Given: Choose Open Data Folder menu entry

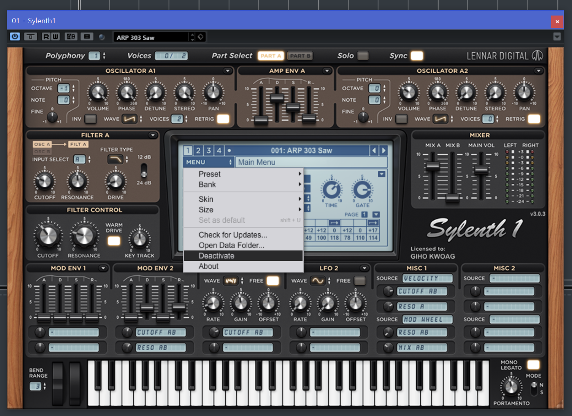Looking at the screenshot, I should 243,245.
